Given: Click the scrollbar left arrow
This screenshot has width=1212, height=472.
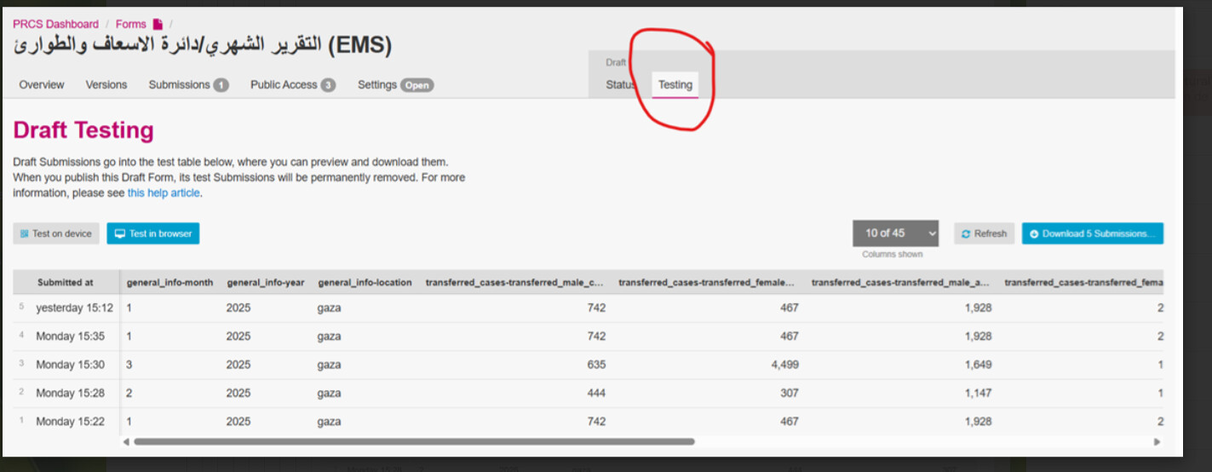Looking at the screenshot, I should (127, 442).
